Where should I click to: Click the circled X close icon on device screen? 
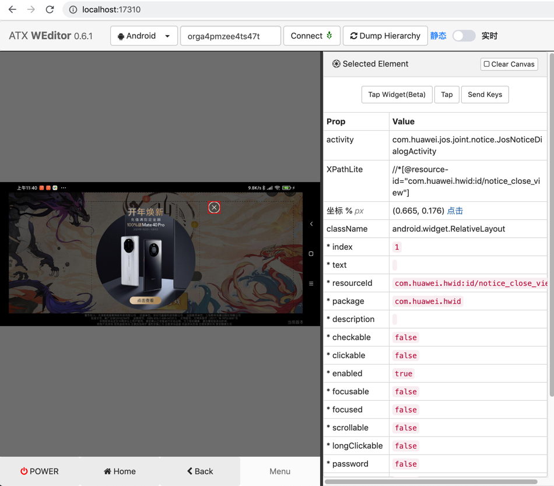click(214, 208)
